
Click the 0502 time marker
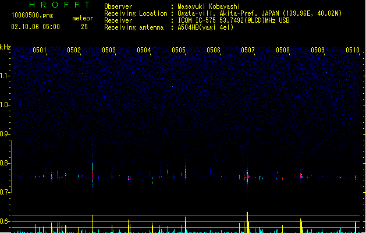pyautogui.click(x=74, y=50)
